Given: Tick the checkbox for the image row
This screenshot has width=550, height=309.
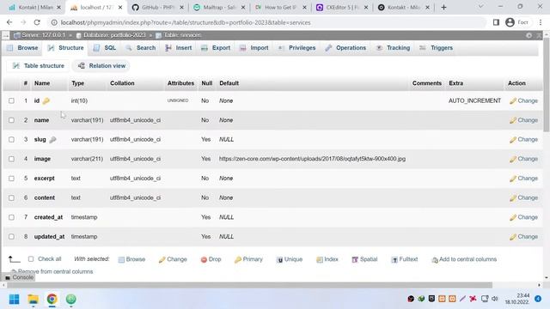Looking at the screenshot, I should tap(11, 159).
